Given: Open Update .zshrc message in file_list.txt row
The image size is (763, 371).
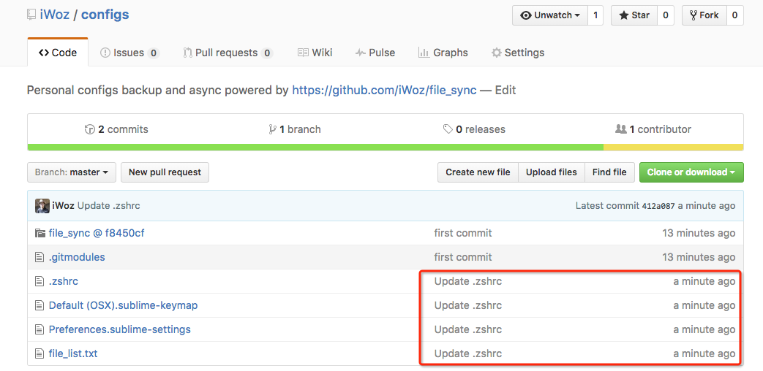Looking at the screenshot, I should 468,353.
